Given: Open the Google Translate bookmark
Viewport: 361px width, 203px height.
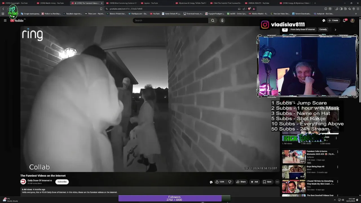Looking at the screenshot, I should [30, 14].
